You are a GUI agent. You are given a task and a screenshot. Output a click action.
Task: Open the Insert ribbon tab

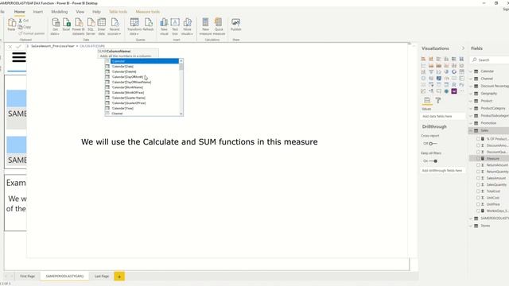[38, 12]
